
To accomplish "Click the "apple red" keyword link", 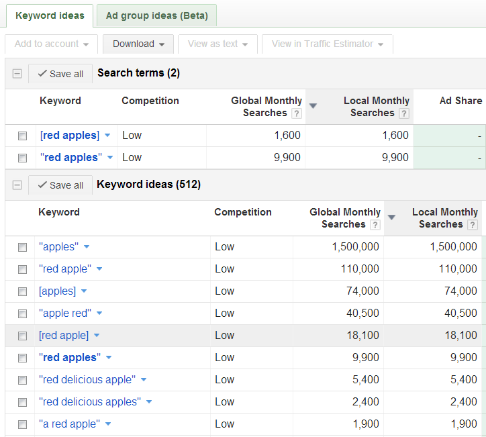I will pyautogui.click(x=65, y=313).
